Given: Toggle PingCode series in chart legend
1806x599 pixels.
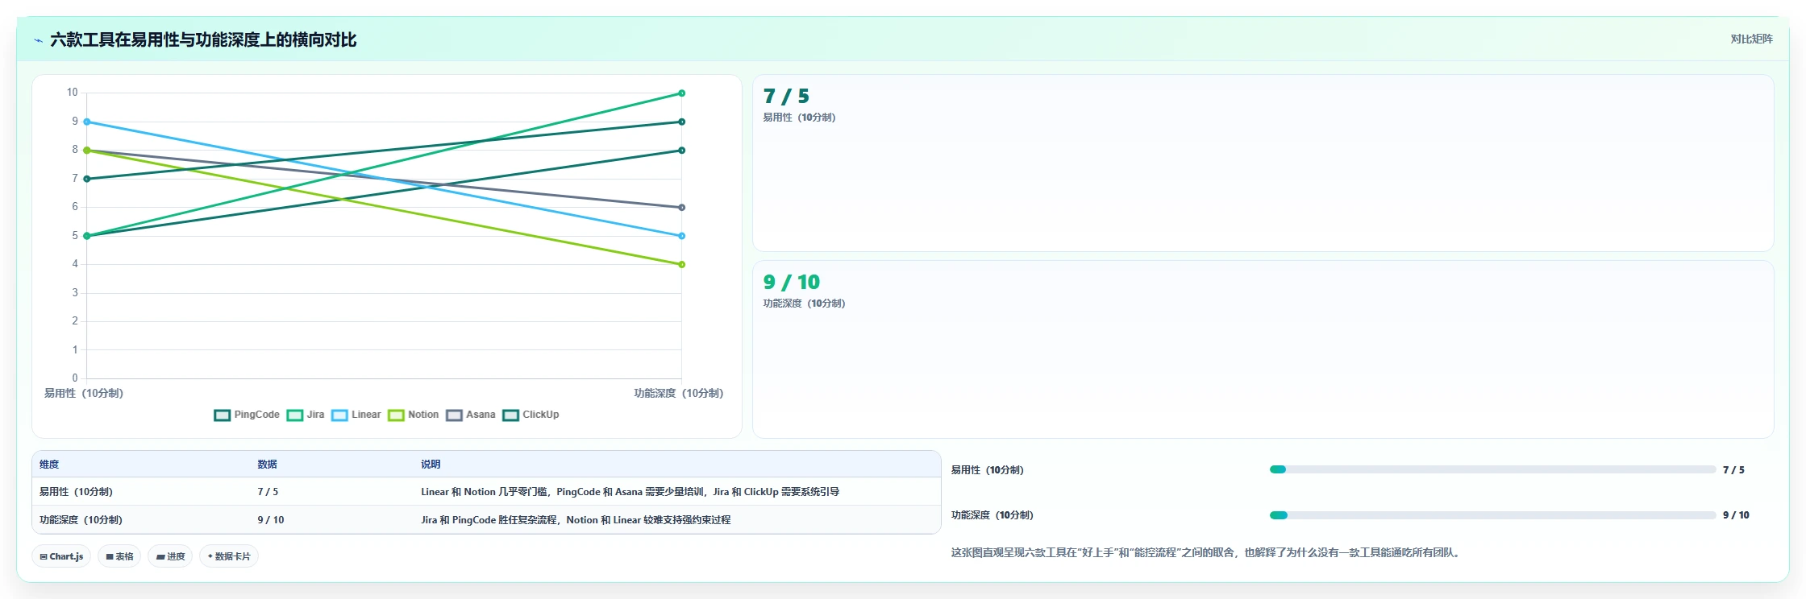Looking at the screenshot, I should coord(247,415).
